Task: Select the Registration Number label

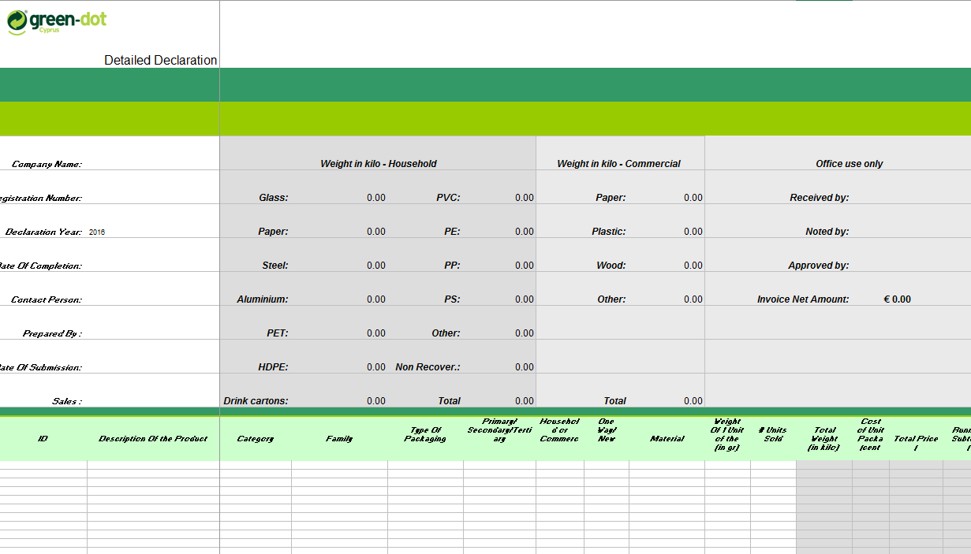Action: (x=40, y=199)
